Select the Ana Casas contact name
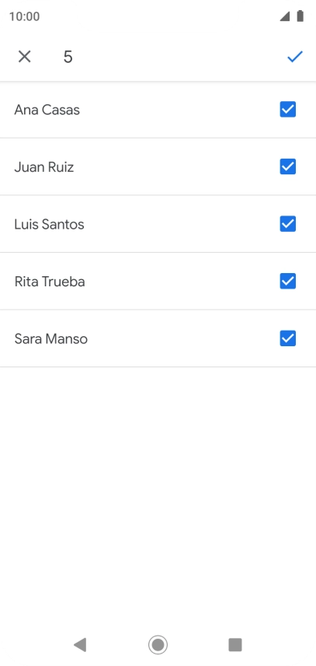316x666 pixels. (47, 110)
